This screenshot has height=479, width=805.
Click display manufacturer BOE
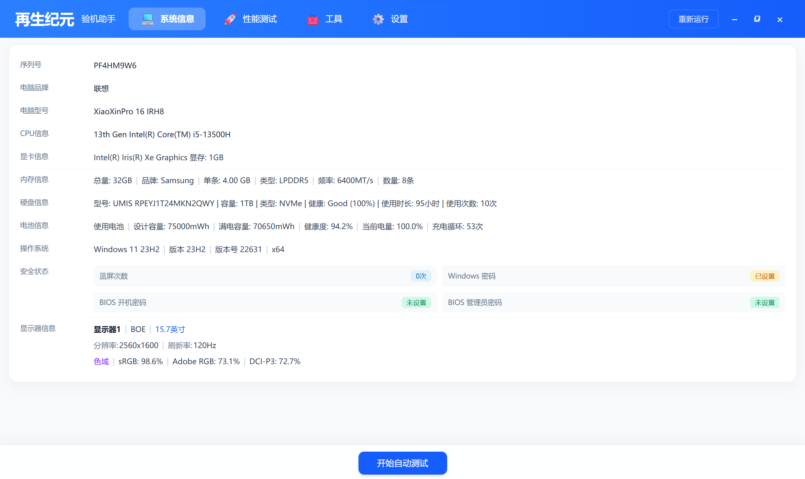tap(138, 329)
